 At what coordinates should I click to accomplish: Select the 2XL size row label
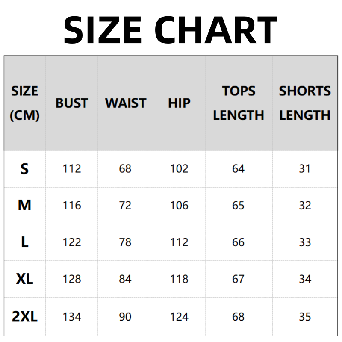[x=24, y=317]
